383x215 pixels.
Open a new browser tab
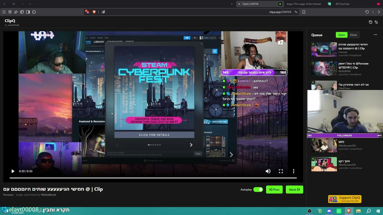pyautogui.click(x=232, y=4)
